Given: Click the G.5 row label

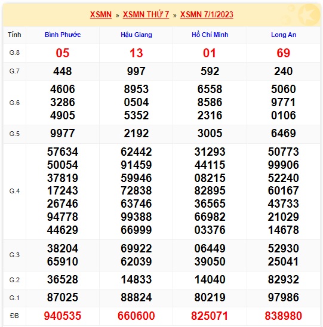Looking at the screenshot, I should pyautogui.click(x=14, y=134).
